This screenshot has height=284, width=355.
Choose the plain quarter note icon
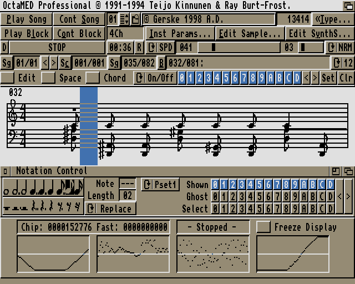pos(50,187)
